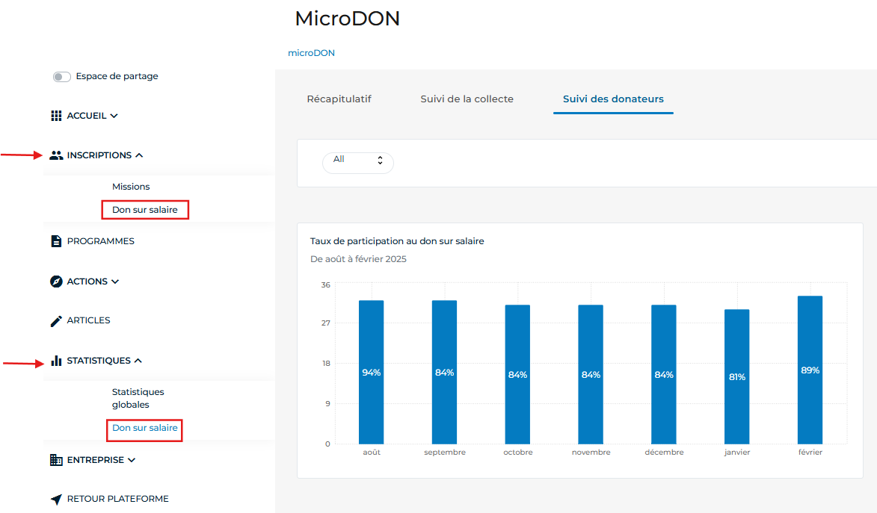Screen dimensions: 877x513
Task: Open the Retour plateforme item
Action: 117,499
